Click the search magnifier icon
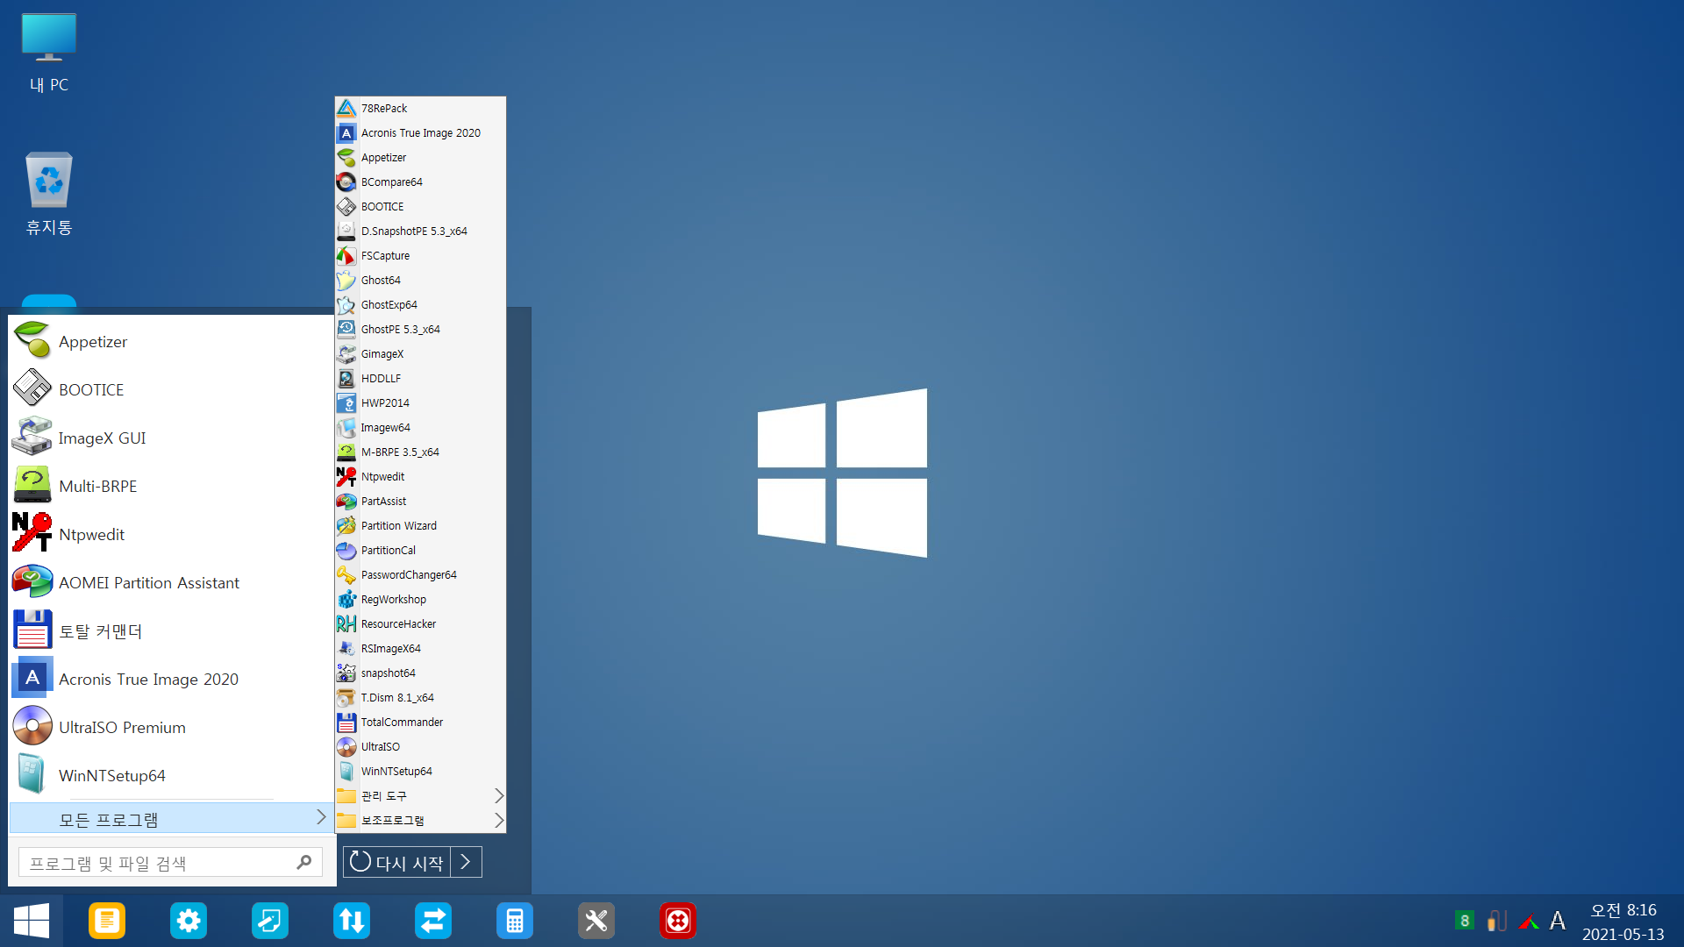The height and width of the screenshot is (947, 1684). coord(303,863)
